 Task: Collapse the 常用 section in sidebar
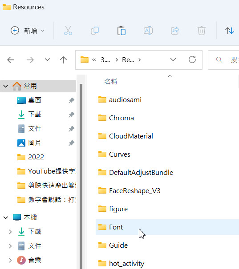tap(6, 86)
